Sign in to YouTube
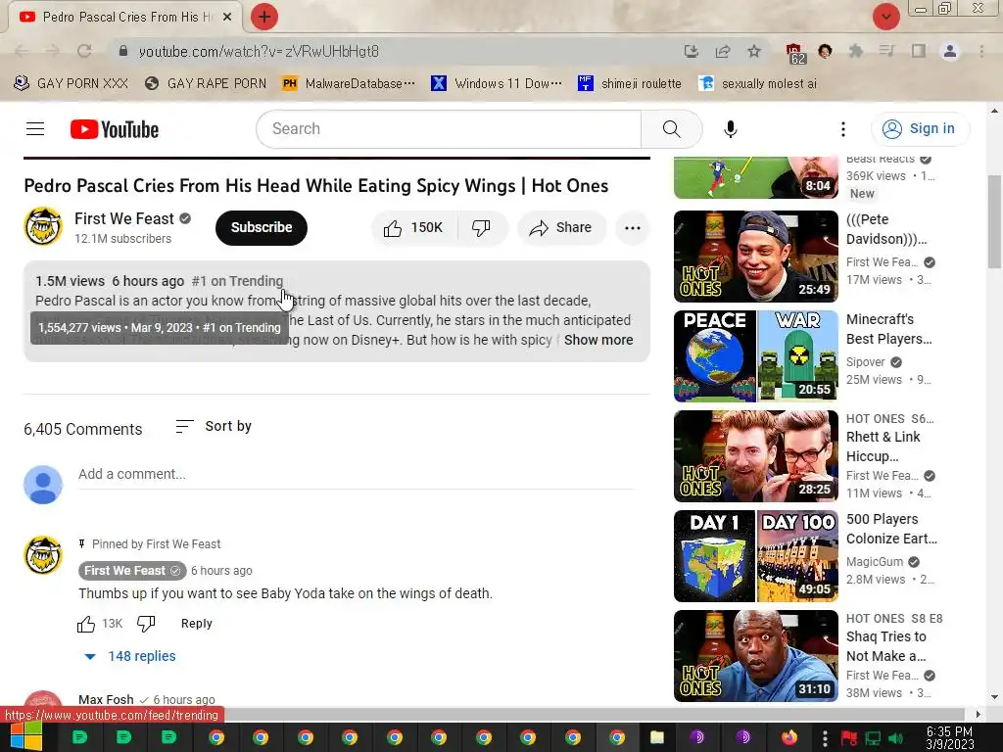 919,129
